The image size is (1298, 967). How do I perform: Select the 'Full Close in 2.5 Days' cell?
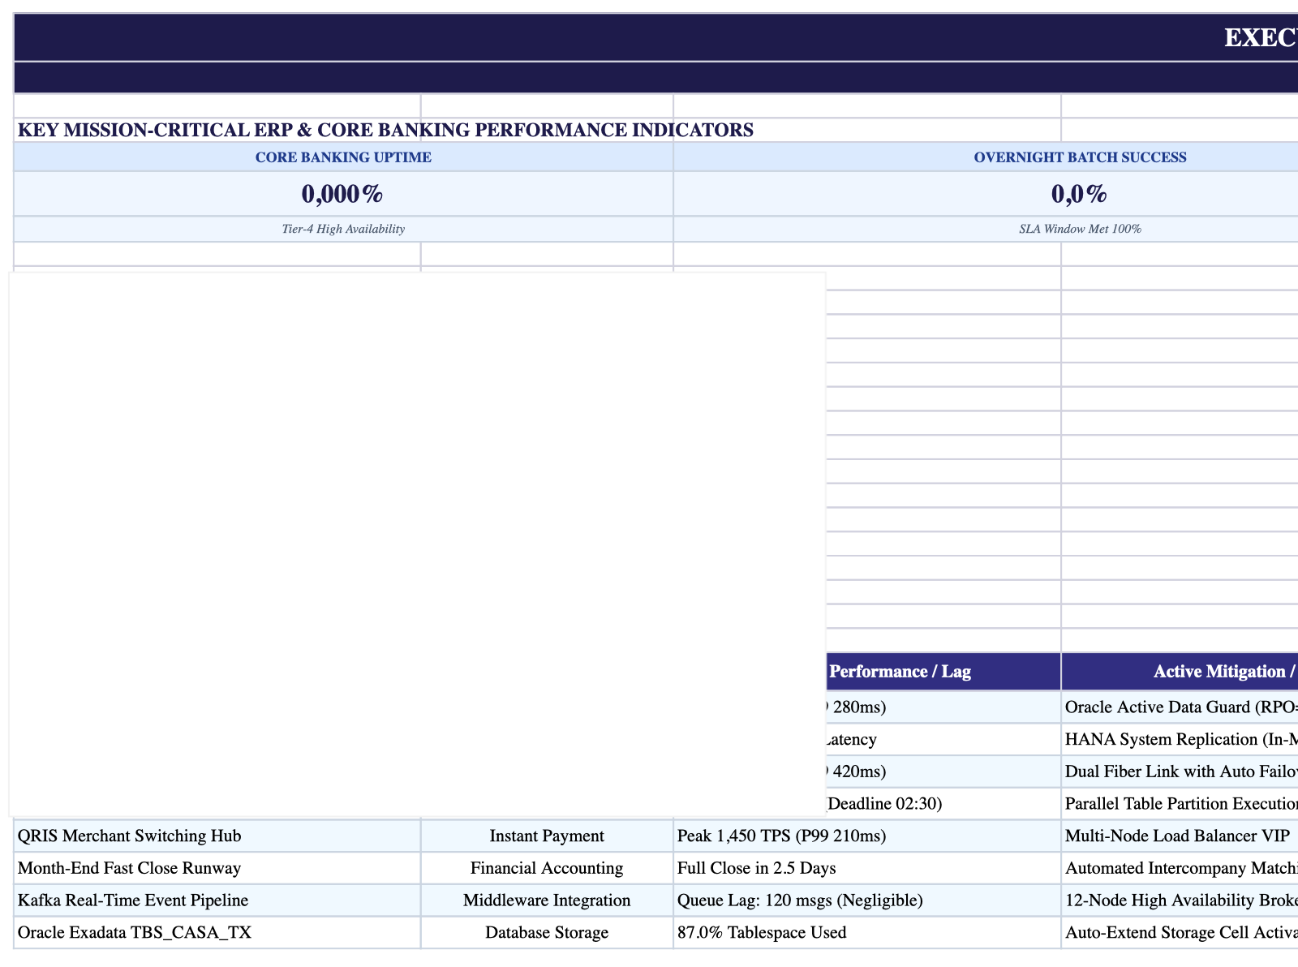click(x=867, y=868)
